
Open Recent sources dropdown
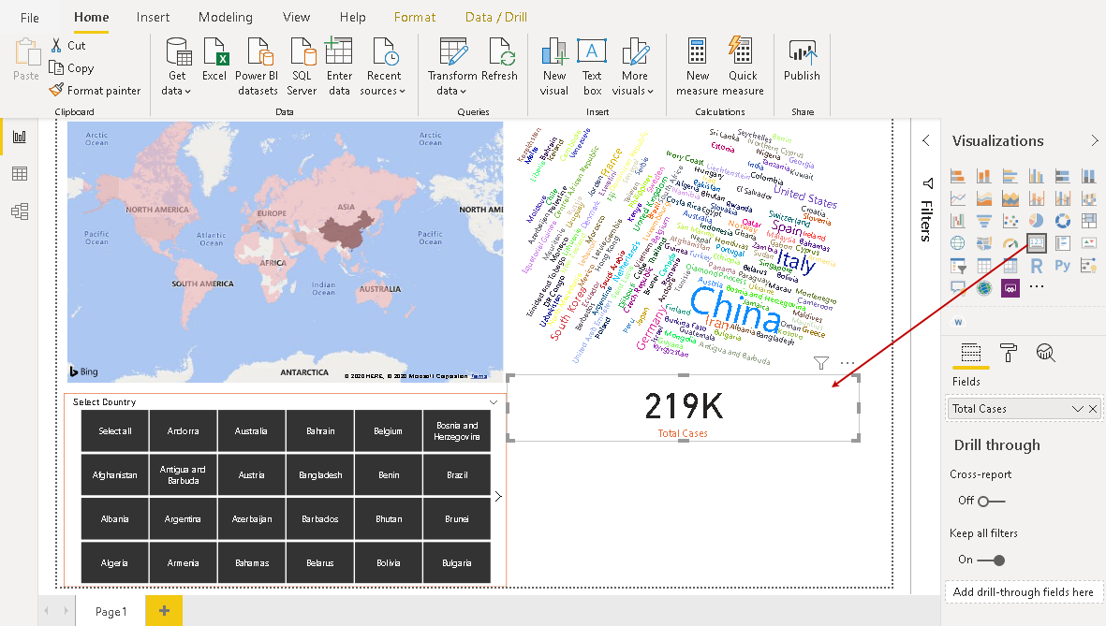click(x=383, y=67)
